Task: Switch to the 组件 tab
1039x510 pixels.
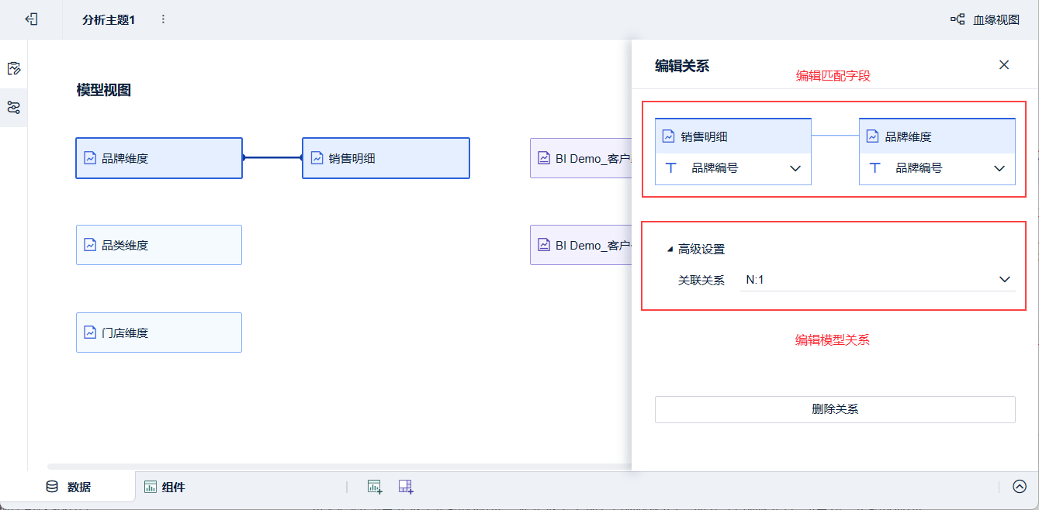Action: coord(165,487)
